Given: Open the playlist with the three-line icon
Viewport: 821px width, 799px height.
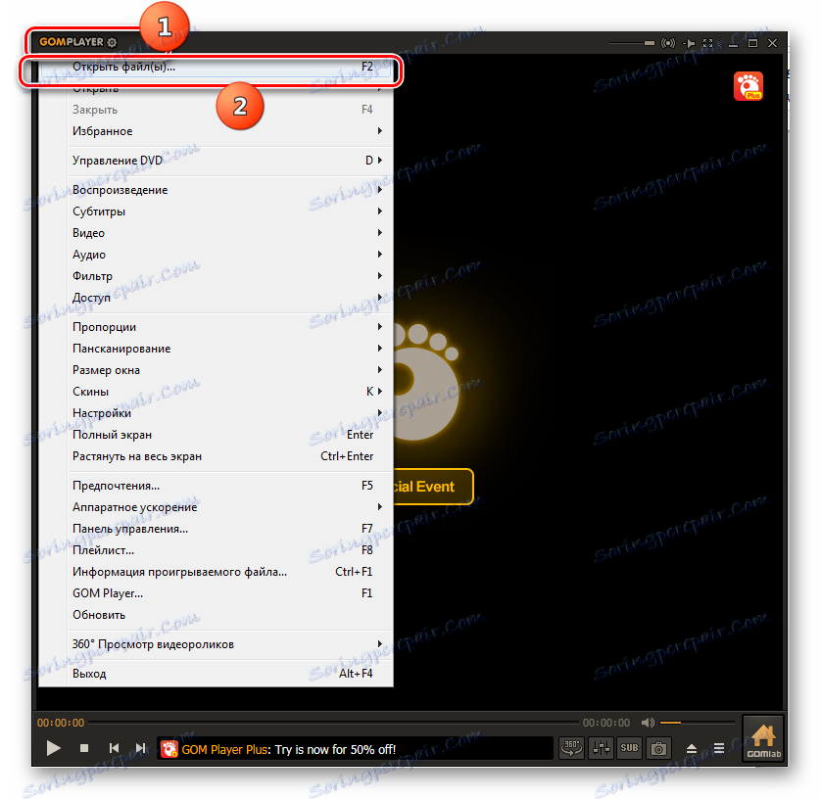Looking at the screenshot, I should [719, 749].
